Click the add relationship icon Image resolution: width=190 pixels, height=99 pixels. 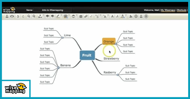pyautogui.click(x=91, y=16)
